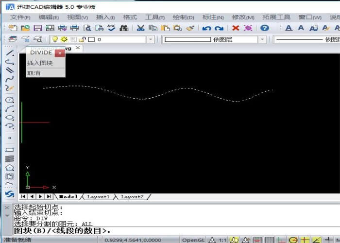Click the Undo arrow icon
Screen dimensions: 340x243
click(x=206, y=29)
